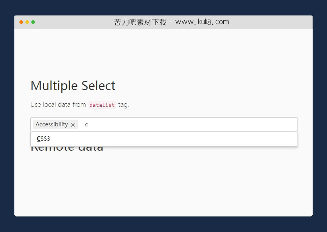Choose CSS3 from the suggestion list
327x232 pixels.
(43, 139)
